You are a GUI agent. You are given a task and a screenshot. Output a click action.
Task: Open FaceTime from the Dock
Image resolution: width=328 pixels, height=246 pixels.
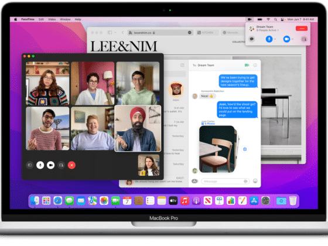115,201
